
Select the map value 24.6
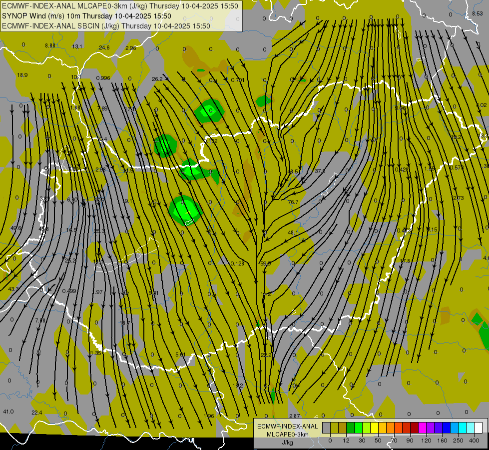coord(104,47)
